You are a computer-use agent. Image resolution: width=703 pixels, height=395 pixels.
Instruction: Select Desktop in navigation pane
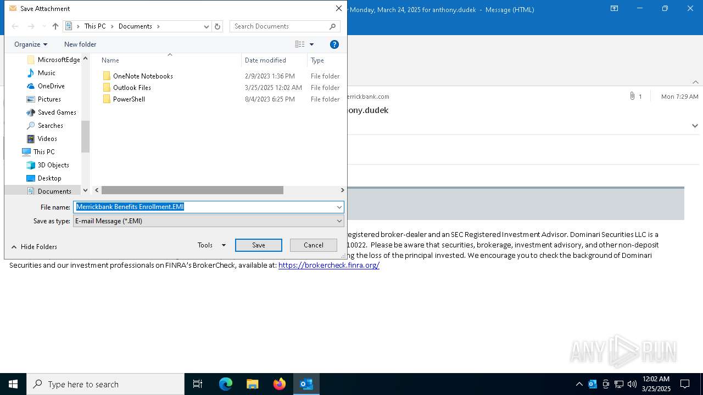pos(44,178)
